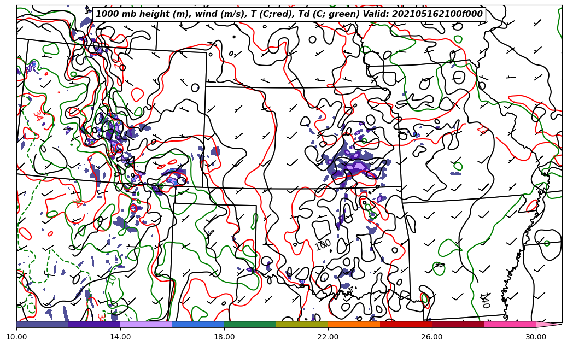Click the 18.00 colorbar tick label

224,337
